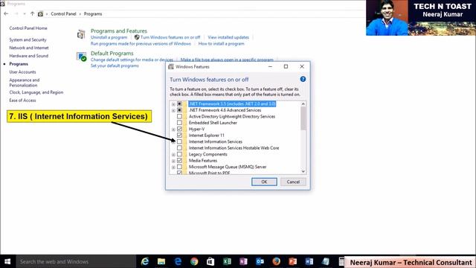The height and width of the screenshot is (268, 476).
Task: Go back with the navigation arrow
Action: coord(6,13)
